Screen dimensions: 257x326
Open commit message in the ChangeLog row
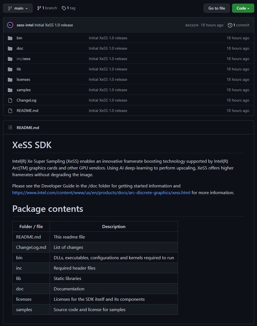[x=108, y=100]
